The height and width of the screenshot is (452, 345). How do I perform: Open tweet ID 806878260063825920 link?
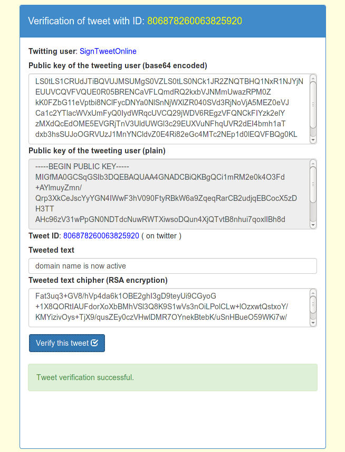tap(101, 236)
